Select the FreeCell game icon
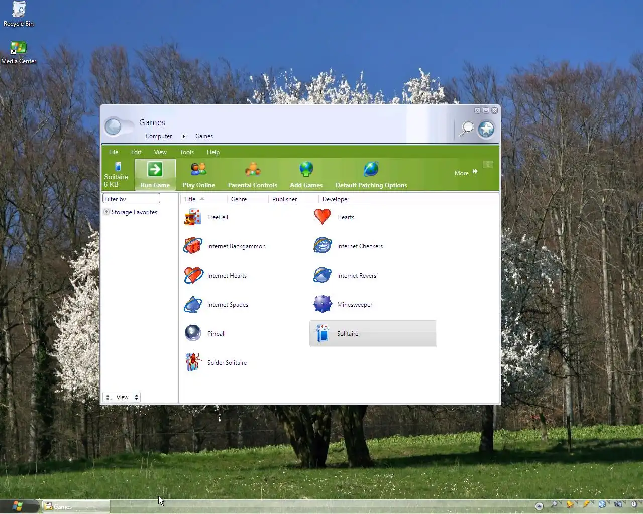643x514 pixels. click(x=193, y=217)
